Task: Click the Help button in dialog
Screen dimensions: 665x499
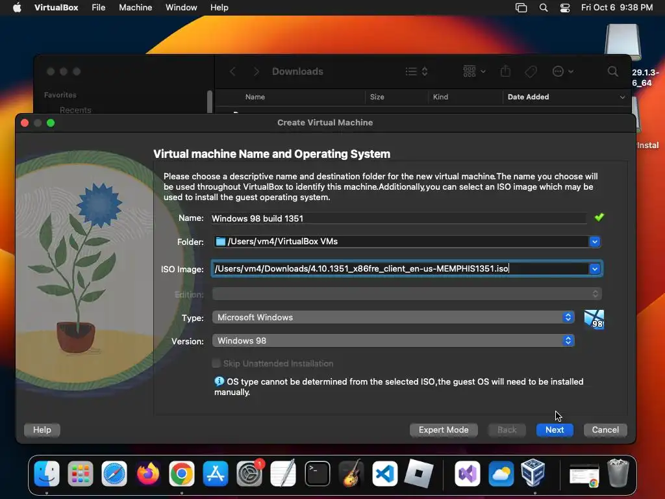Action: [42, 430]
